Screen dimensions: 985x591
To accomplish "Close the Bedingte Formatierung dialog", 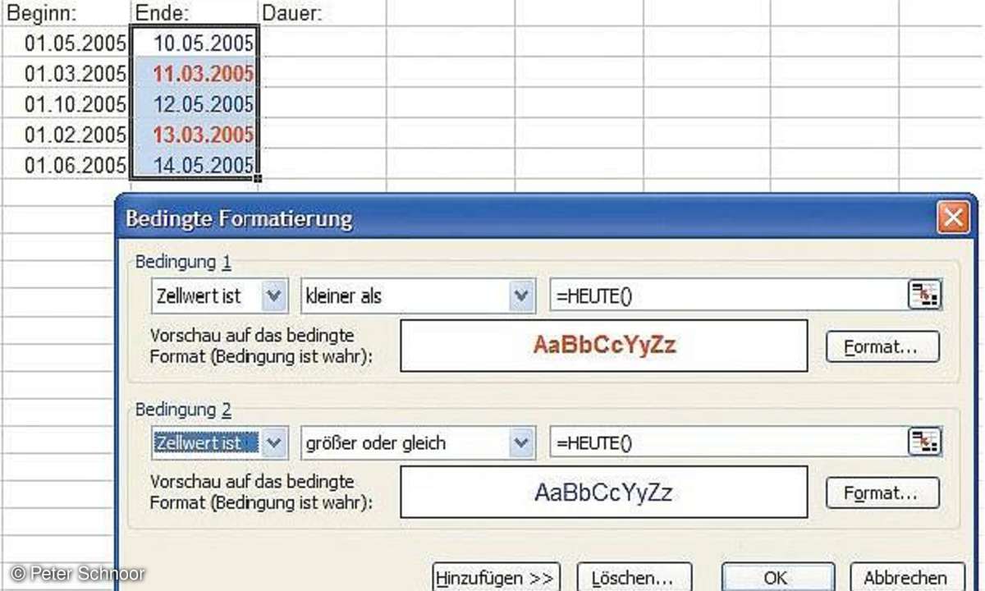I will (x=953, y=218).
